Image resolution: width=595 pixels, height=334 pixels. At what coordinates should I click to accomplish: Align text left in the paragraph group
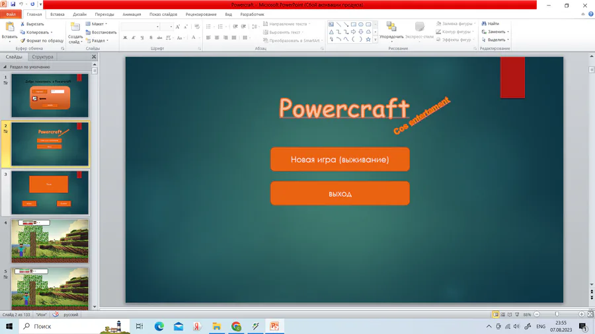208,38
